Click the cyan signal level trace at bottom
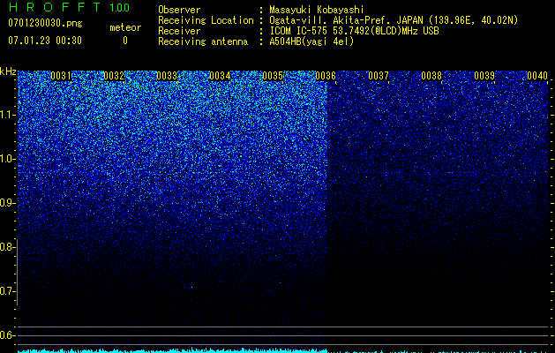Image resolution: width=555 pixels, height=353 pixels. click(x=282, y=350)
